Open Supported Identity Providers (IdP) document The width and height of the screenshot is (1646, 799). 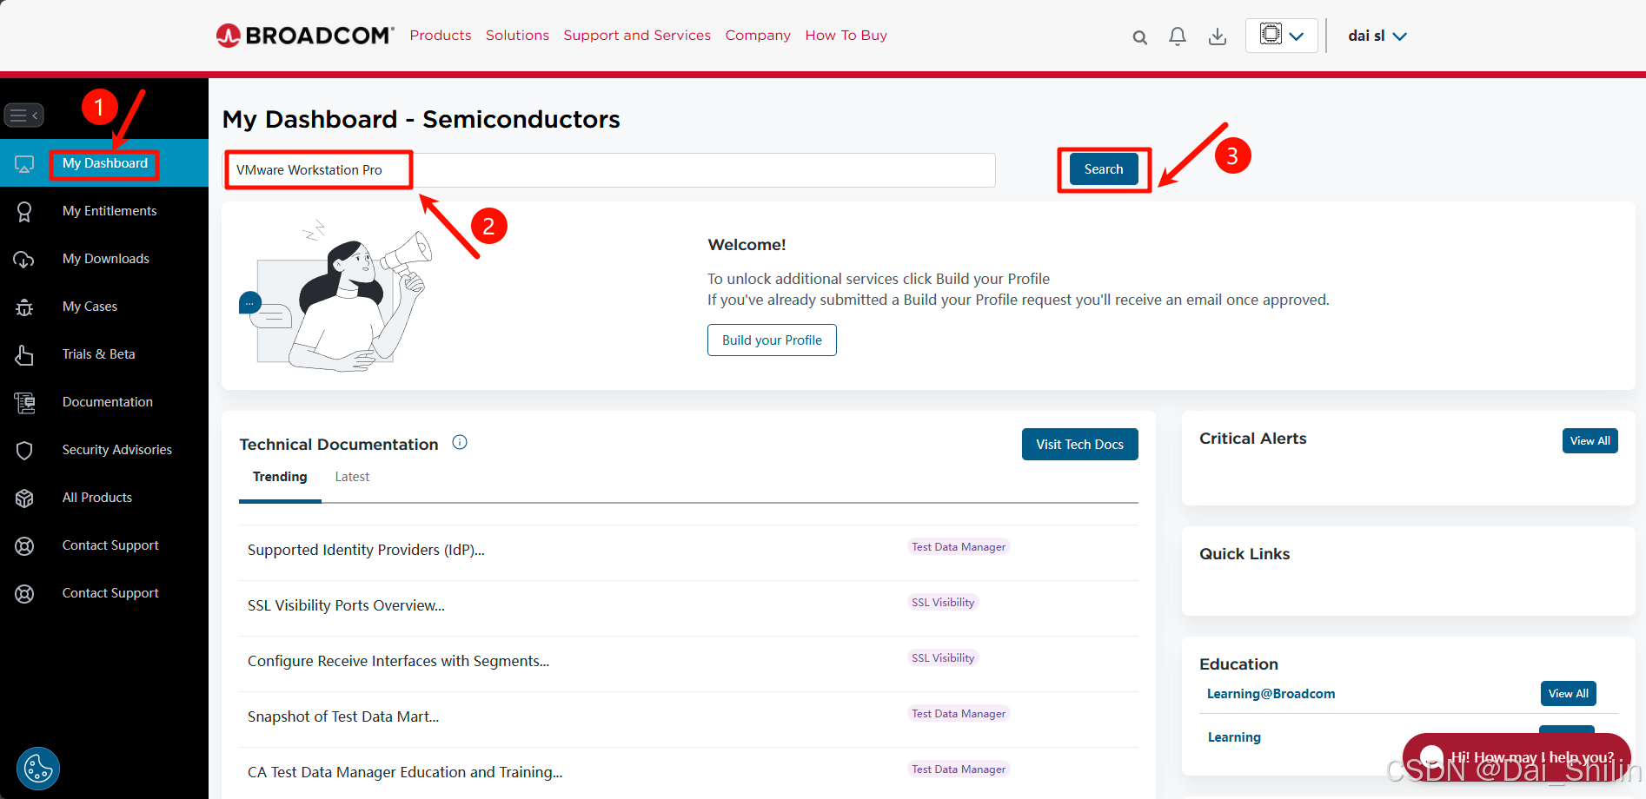pos(366,551)
